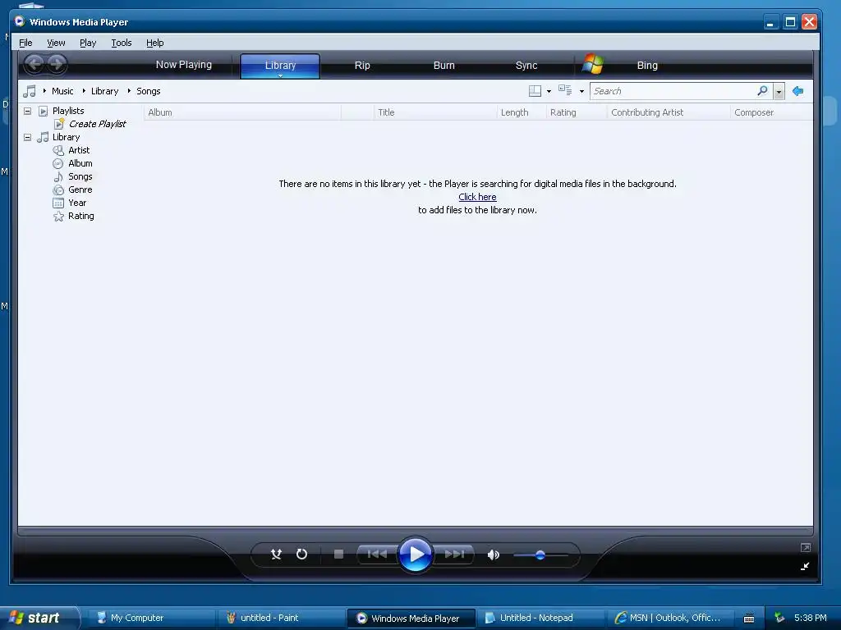Turn shuffle on
This screenshot has width=841, height=630.
(276, 554)
